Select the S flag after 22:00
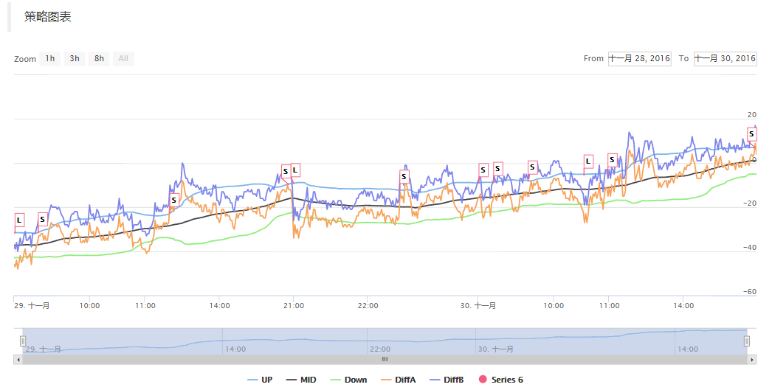The image size is (772, 390). click(x=404, y=176)
